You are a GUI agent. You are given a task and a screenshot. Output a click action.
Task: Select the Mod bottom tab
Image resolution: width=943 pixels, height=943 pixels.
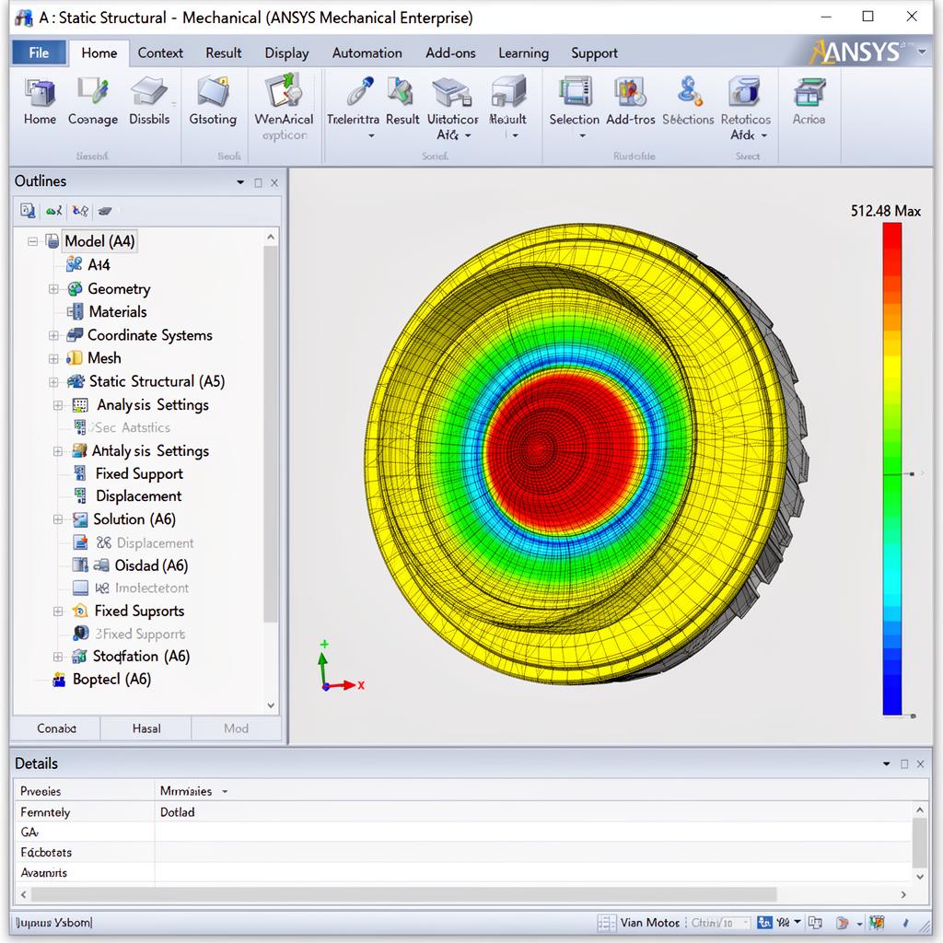tap(236, 728)
